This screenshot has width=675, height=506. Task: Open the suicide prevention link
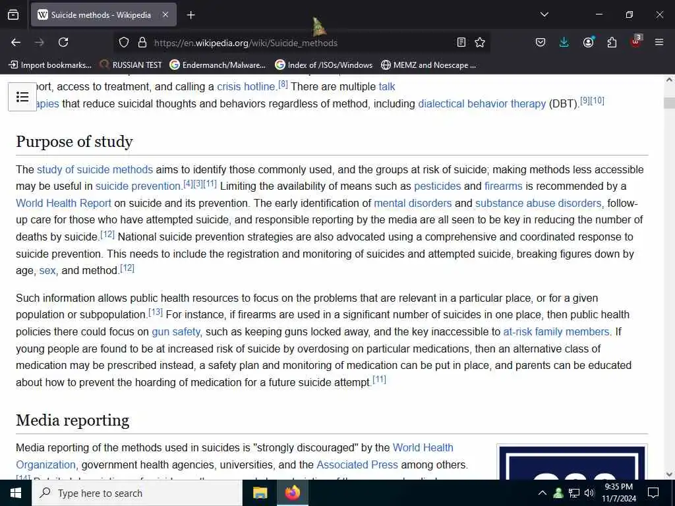[x=138, y=186]
